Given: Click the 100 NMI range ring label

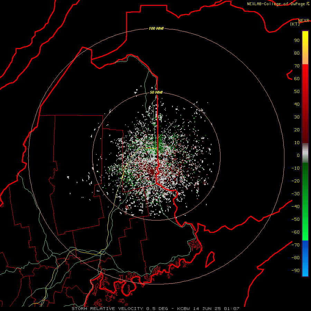Looking at the screenshot, I should coord(156,28).
